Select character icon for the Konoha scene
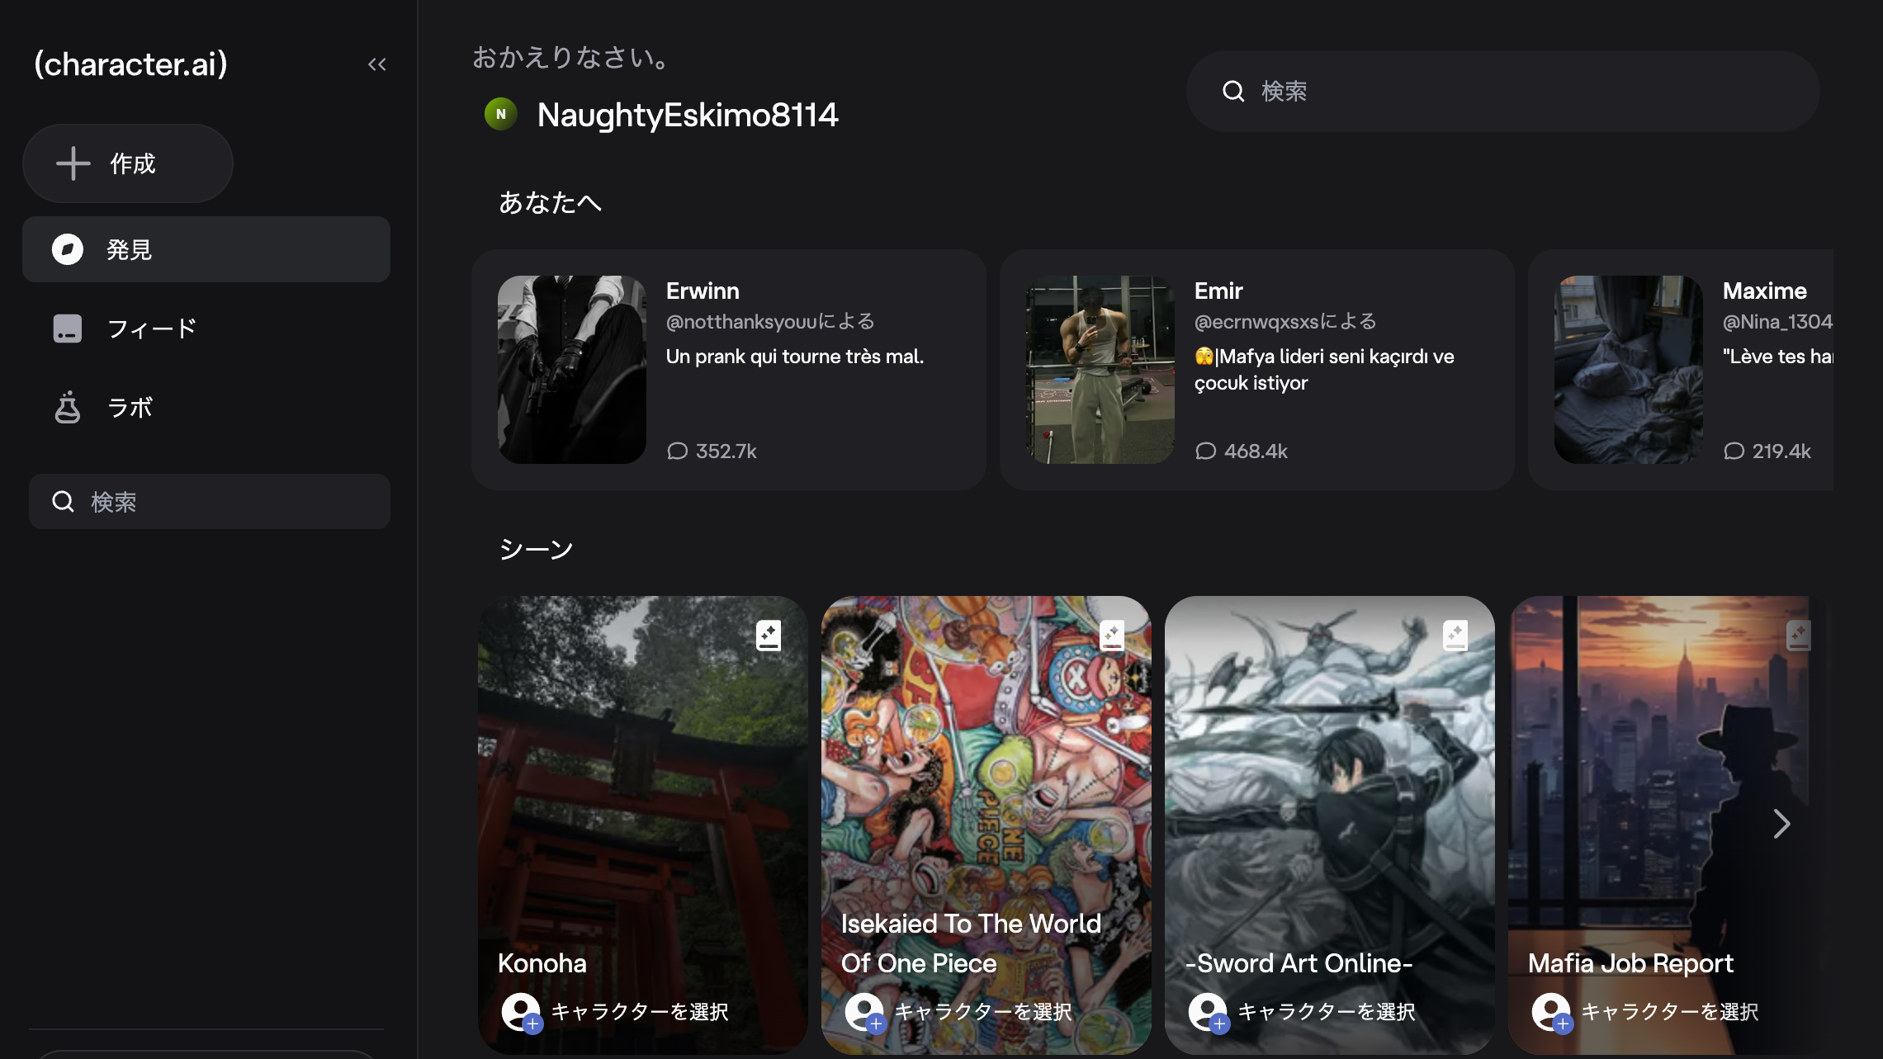The width and height of the screenshot is (1883, 1059). (521, 1011)
